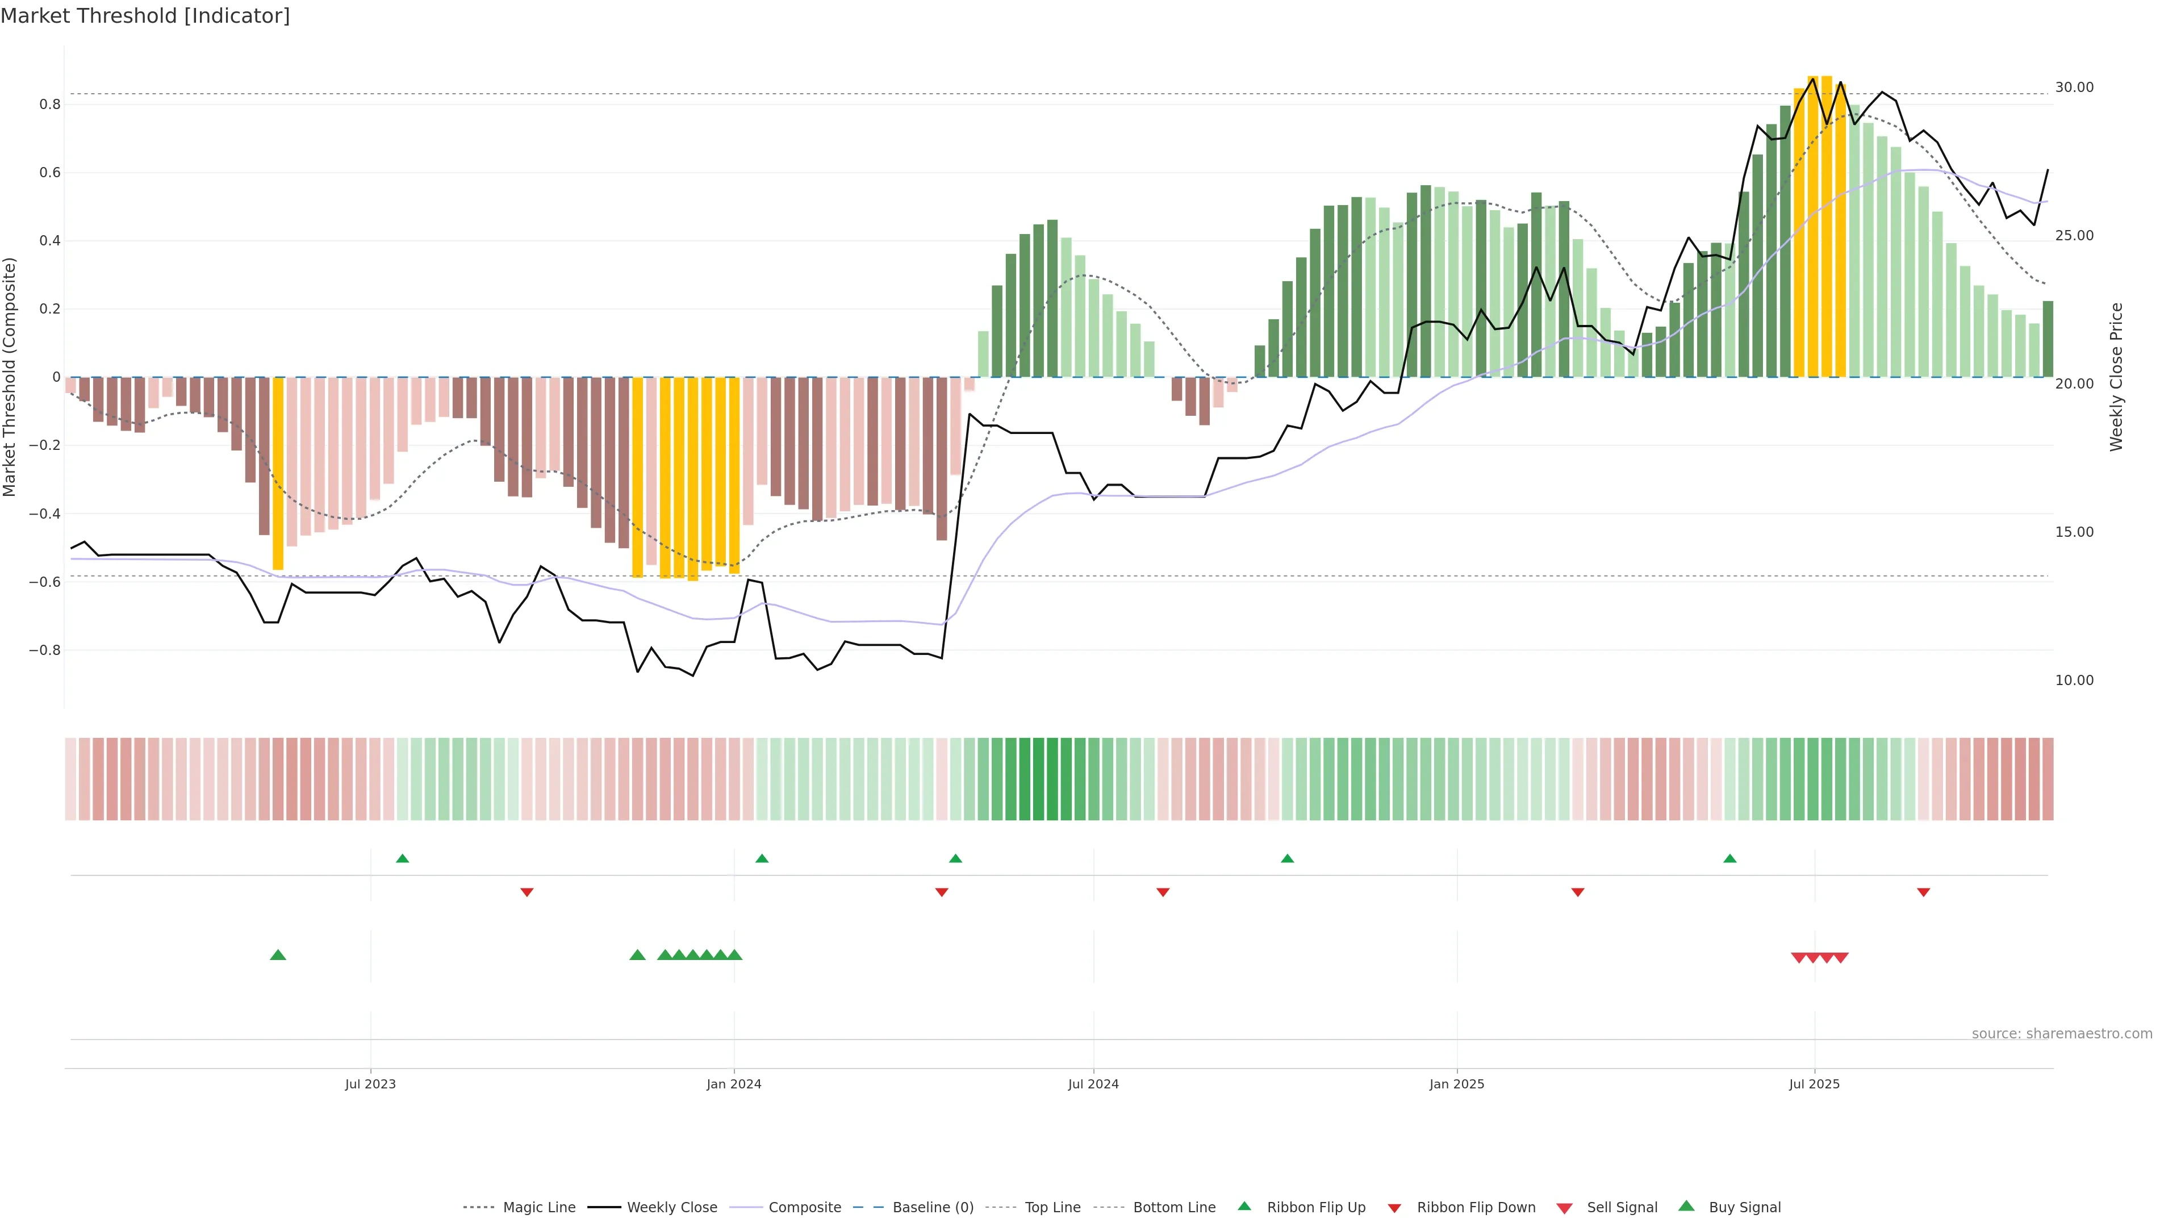Click the ribbon flip up marker before Jul 2025
This screenshot has height=1227, width=2181.
[x=1729, y=859]
